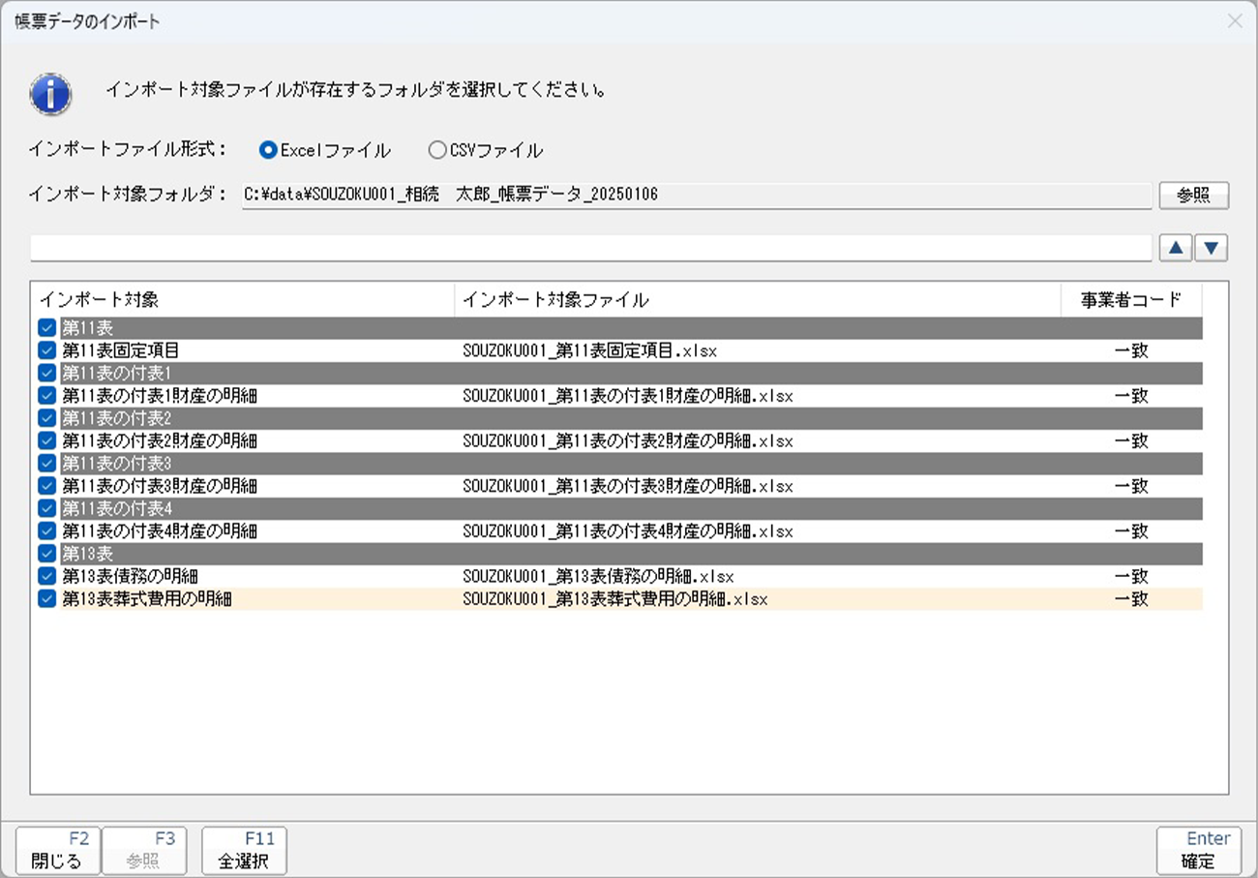Select CSVファイル import format
Screen dimensions: 1258x878
(x=437, y=151)
